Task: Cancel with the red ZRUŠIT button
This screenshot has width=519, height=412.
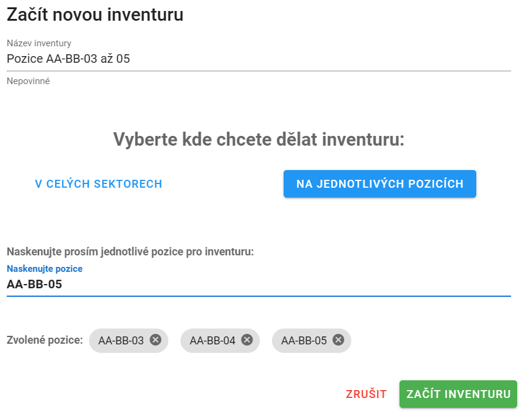Action: tap(367, 394)
